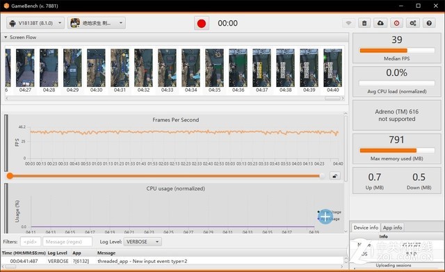Viewport: 445px width, 272px height.
Task: Open the V1813BT device dropdown
Action: coord(35,23)
